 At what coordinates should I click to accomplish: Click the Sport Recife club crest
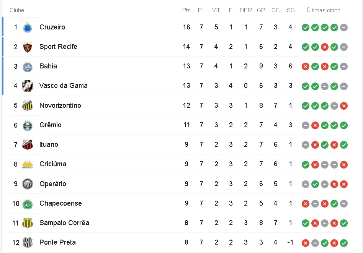coord(28,47)
